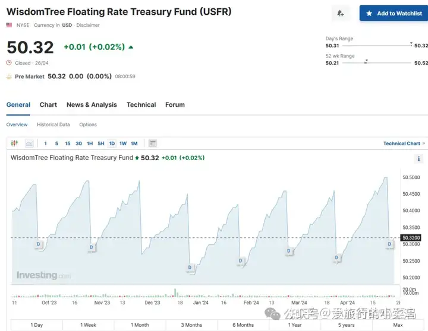The height and width of the screenshot is (331, 428).
Task: Show the 5 years chart range
Action: [346, 325]
